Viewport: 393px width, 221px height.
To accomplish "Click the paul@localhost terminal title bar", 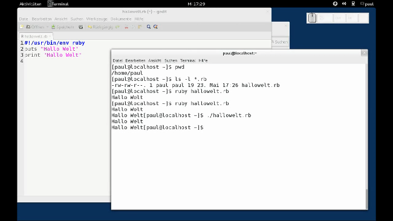I will pyautogui.click(x=239, y=53).
